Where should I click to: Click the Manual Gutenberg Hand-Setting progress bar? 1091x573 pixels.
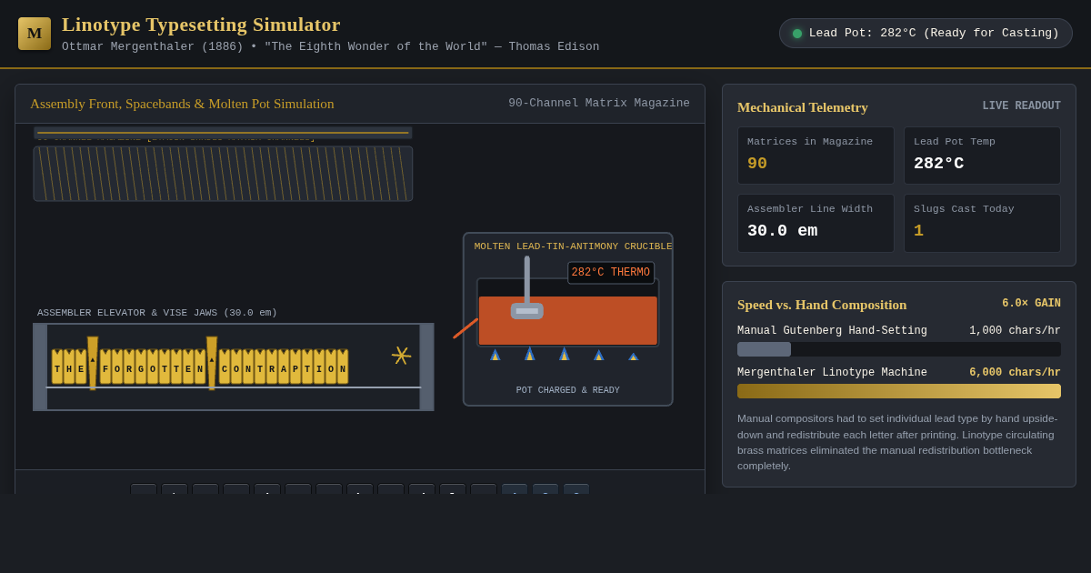click(x=899, y=349)
